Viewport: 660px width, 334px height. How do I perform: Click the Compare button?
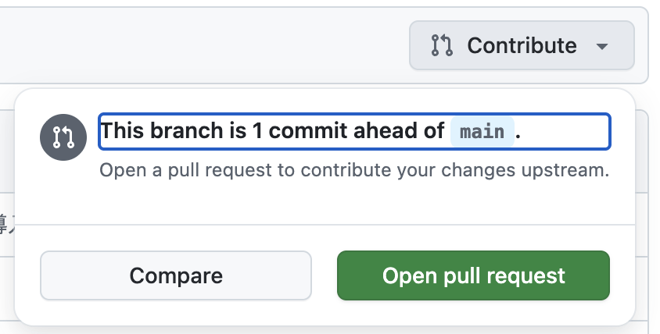[x=176, y=275]
